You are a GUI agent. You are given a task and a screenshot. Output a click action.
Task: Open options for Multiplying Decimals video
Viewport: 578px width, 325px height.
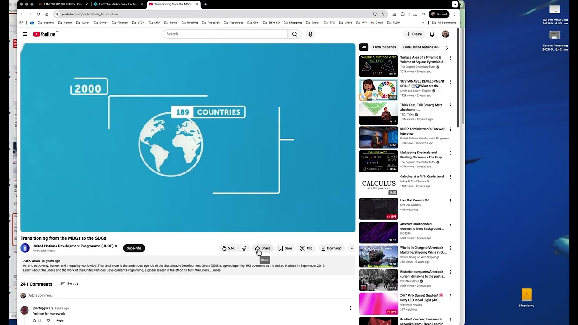pyautogui.click(x=450, y=153)
